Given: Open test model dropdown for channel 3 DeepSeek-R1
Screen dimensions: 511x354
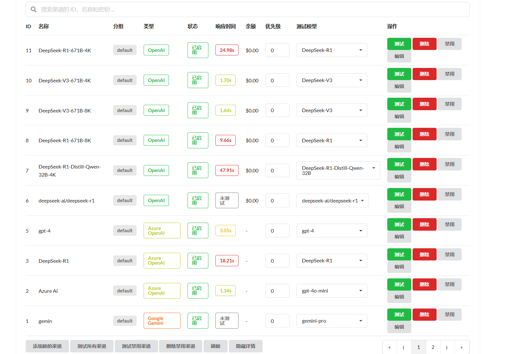Looking at the screenshot, I should coord(332,261).
